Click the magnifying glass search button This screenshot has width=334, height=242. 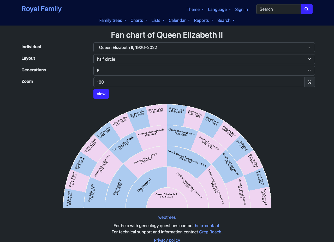click(x=306, y=9)
